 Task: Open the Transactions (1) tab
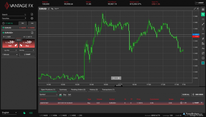coord(108,90)
